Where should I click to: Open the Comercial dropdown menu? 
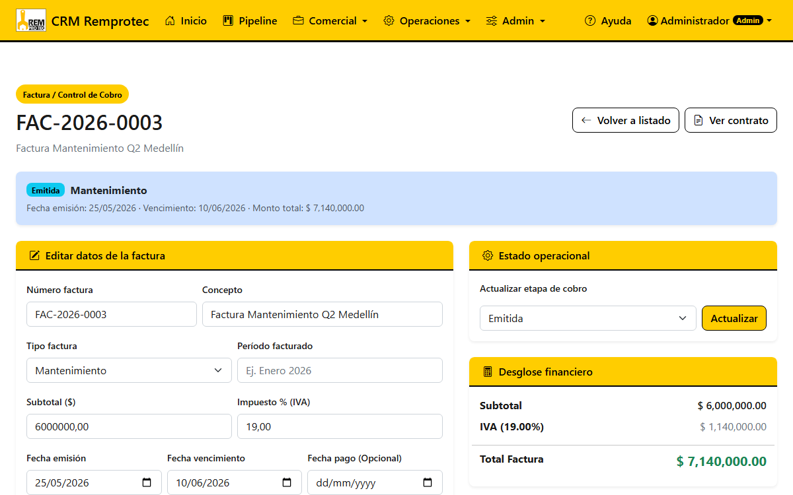[x=330, y=20]
